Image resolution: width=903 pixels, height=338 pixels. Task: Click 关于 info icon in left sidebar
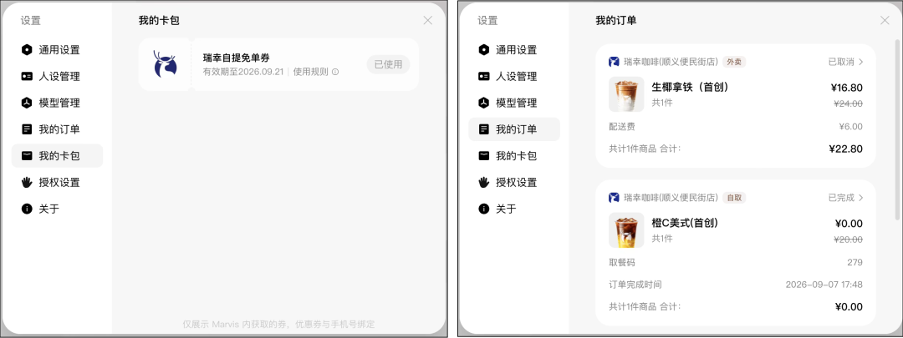[x=27, y=209]
